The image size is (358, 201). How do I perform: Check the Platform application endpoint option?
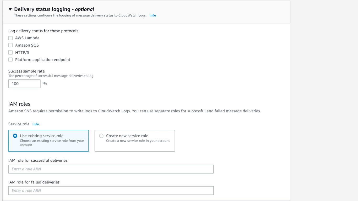click(x=10, y=59)
